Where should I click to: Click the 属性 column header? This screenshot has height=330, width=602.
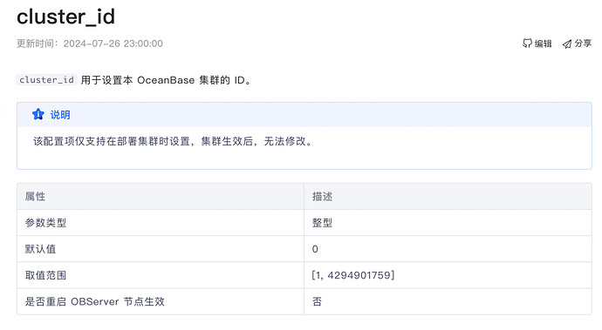35,197
